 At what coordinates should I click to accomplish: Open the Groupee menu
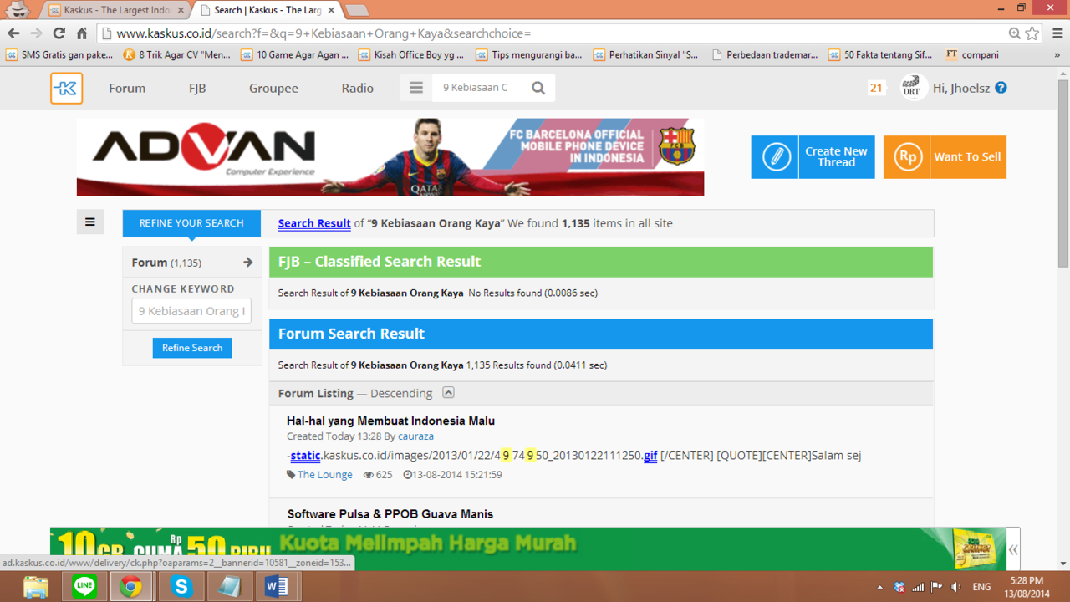[273, 88]
